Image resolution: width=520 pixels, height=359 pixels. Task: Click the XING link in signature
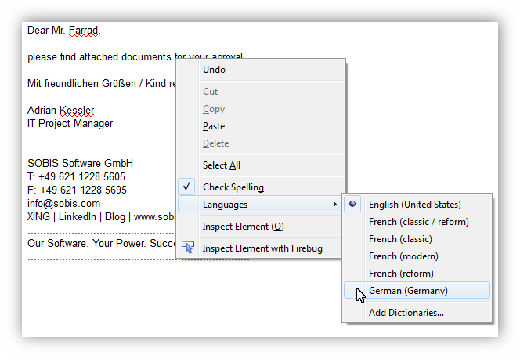tap(38, 216)
